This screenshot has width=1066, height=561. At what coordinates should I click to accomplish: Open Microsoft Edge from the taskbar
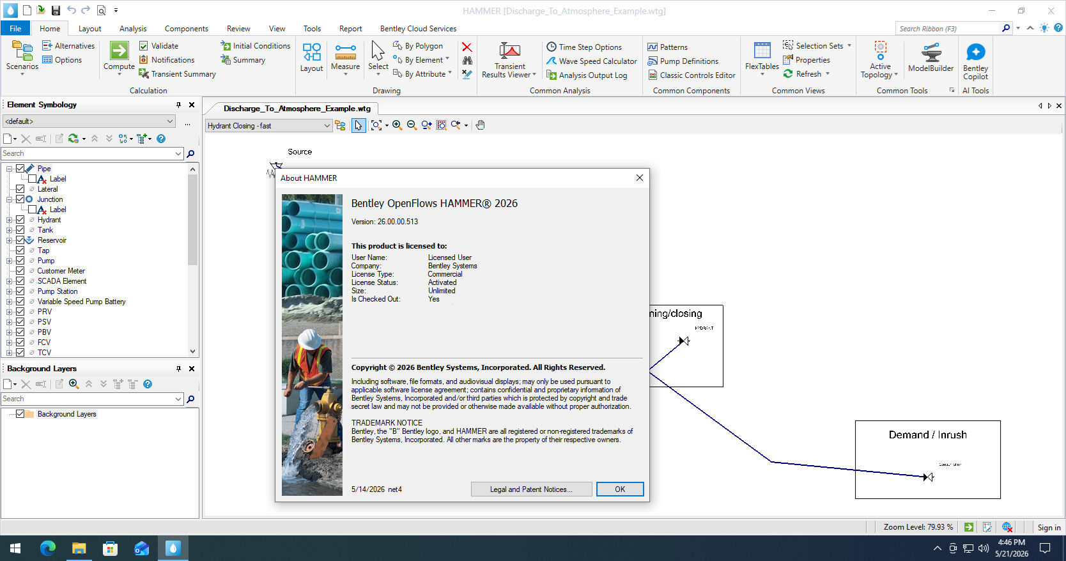(x=48, y=548)
